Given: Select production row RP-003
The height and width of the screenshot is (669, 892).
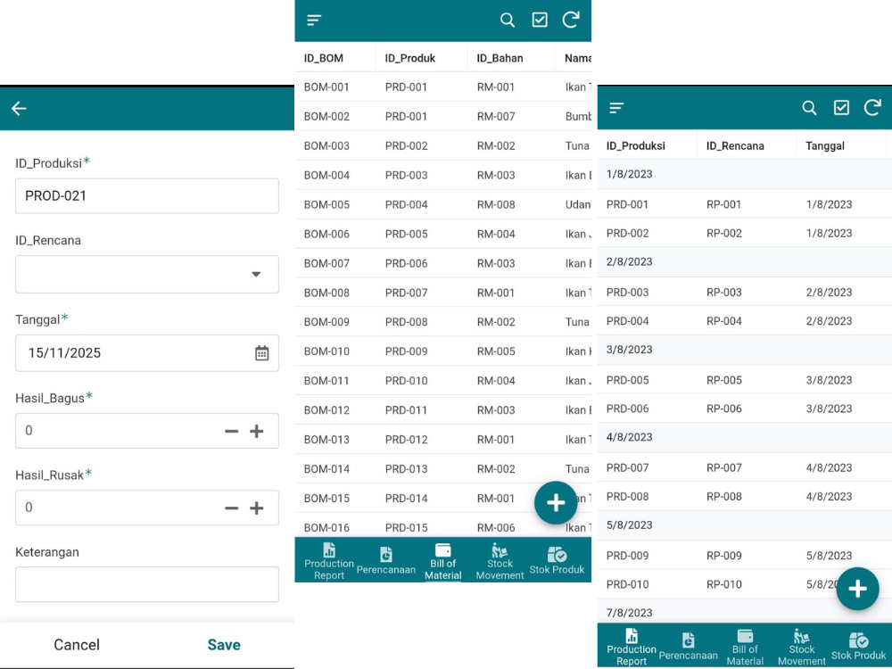Looking at the screenshot, I should [745, 292].
